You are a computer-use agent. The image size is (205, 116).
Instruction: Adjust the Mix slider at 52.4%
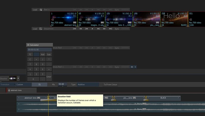pos(62,84)
